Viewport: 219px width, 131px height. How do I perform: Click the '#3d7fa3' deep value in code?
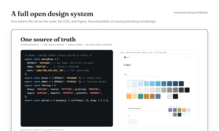(x=41, y=67)
